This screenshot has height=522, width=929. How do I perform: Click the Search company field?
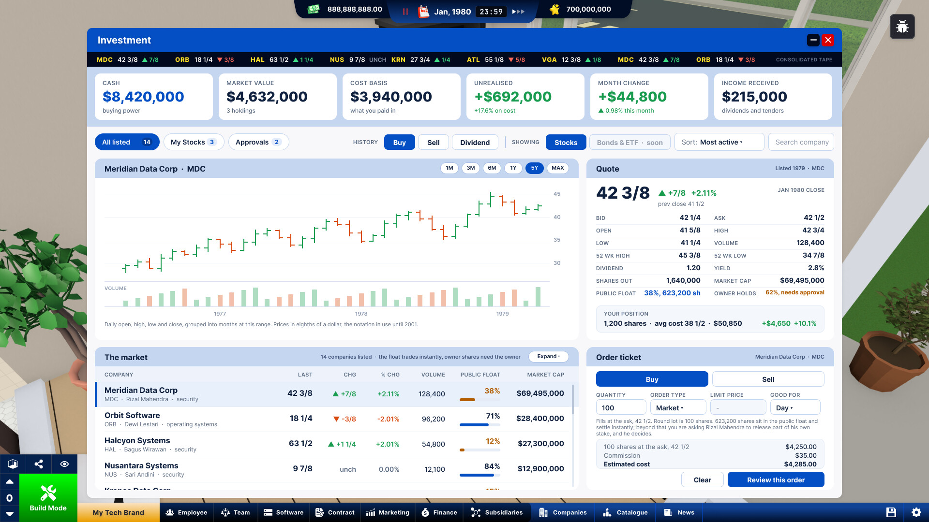(x=801, y=142)
